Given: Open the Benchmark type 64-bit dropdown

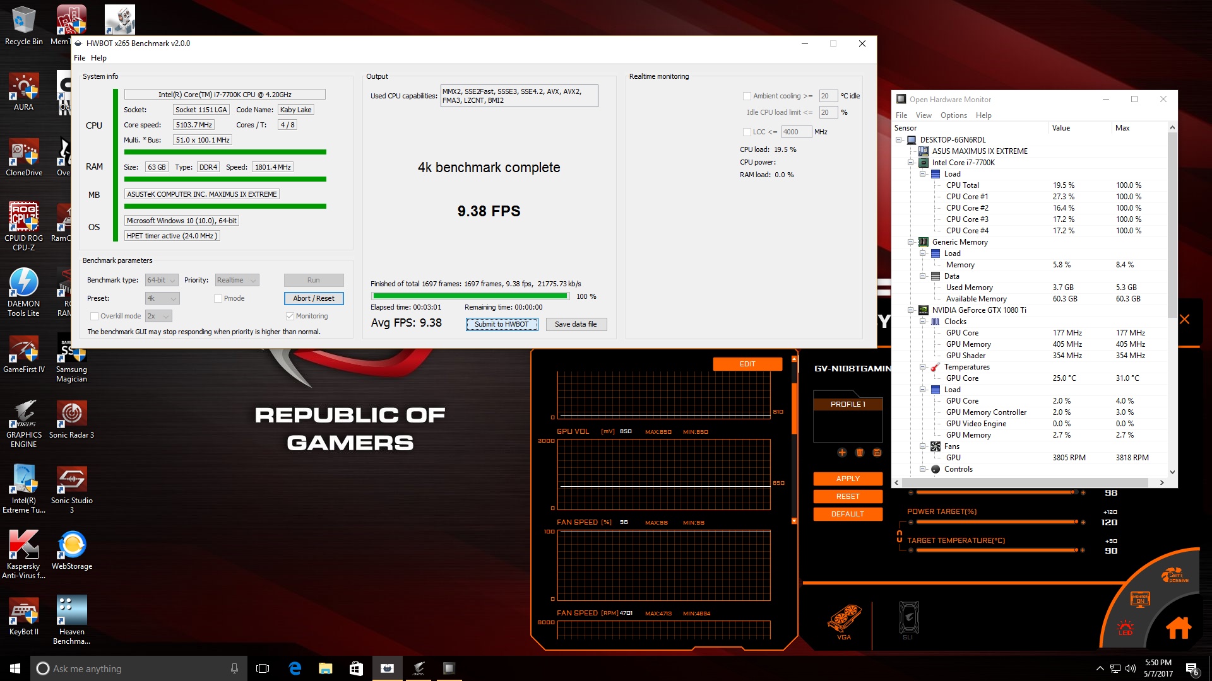Looking at the screenshot, I should click(x=162, y=280).
